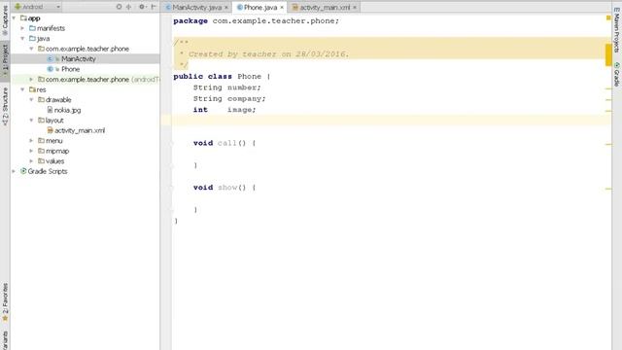Click the nokia.jpg file icon
The image size is (622, 350).
point(50,110)
